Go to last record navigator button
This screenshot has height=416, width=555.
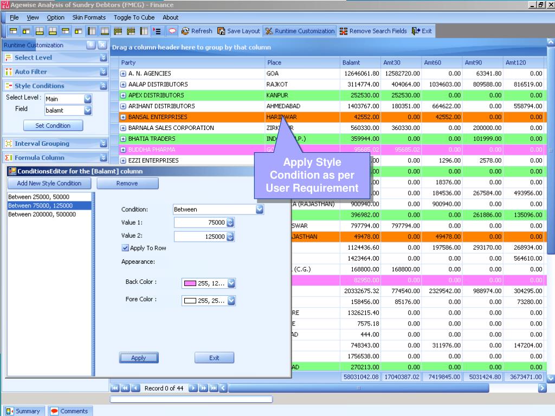[x=214, y=388]
